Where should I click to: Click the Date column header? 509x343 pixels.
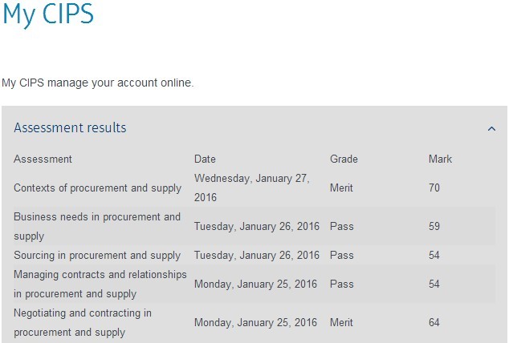click(x=205, y=159)
